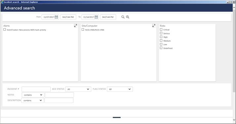The image size is (236, 124).
Task: Open the FLAG STATUS dropdown
Action: coord(120,89)
